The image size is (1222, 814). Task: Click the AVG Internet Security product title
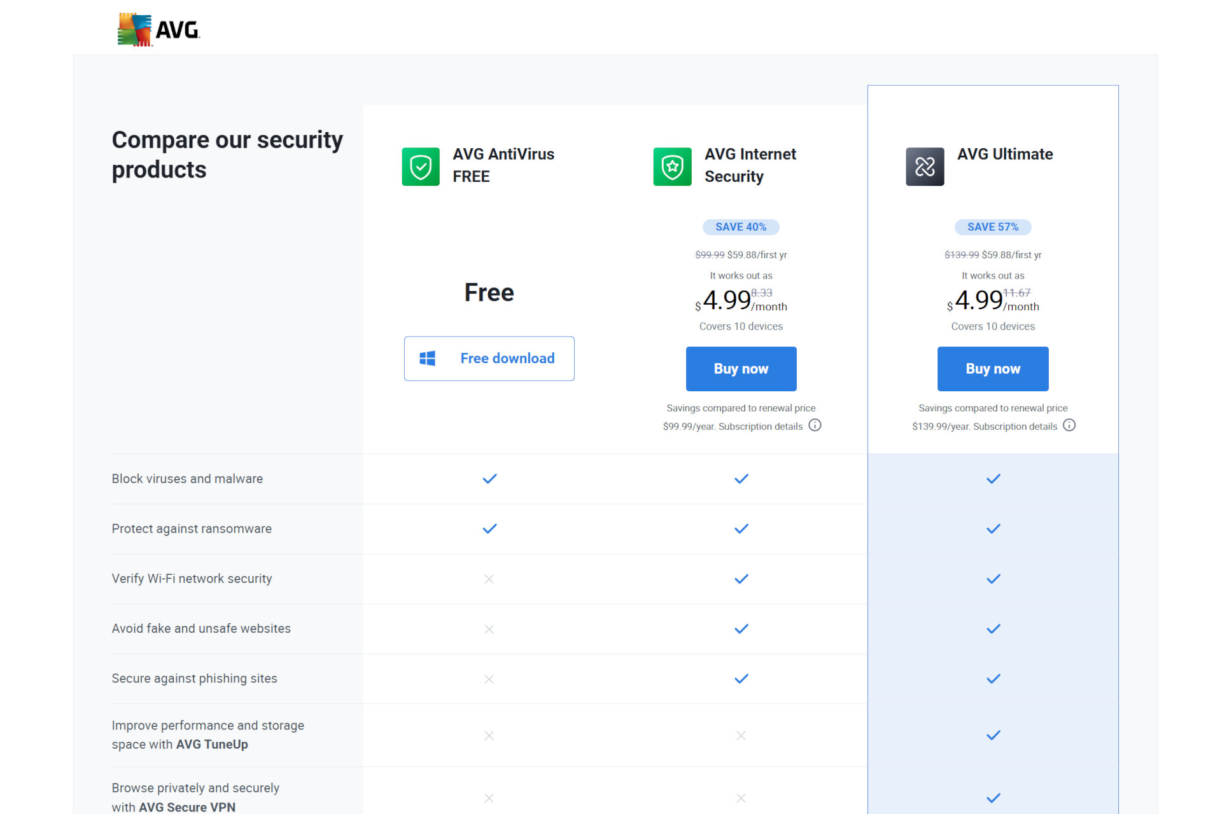(750, 165)
